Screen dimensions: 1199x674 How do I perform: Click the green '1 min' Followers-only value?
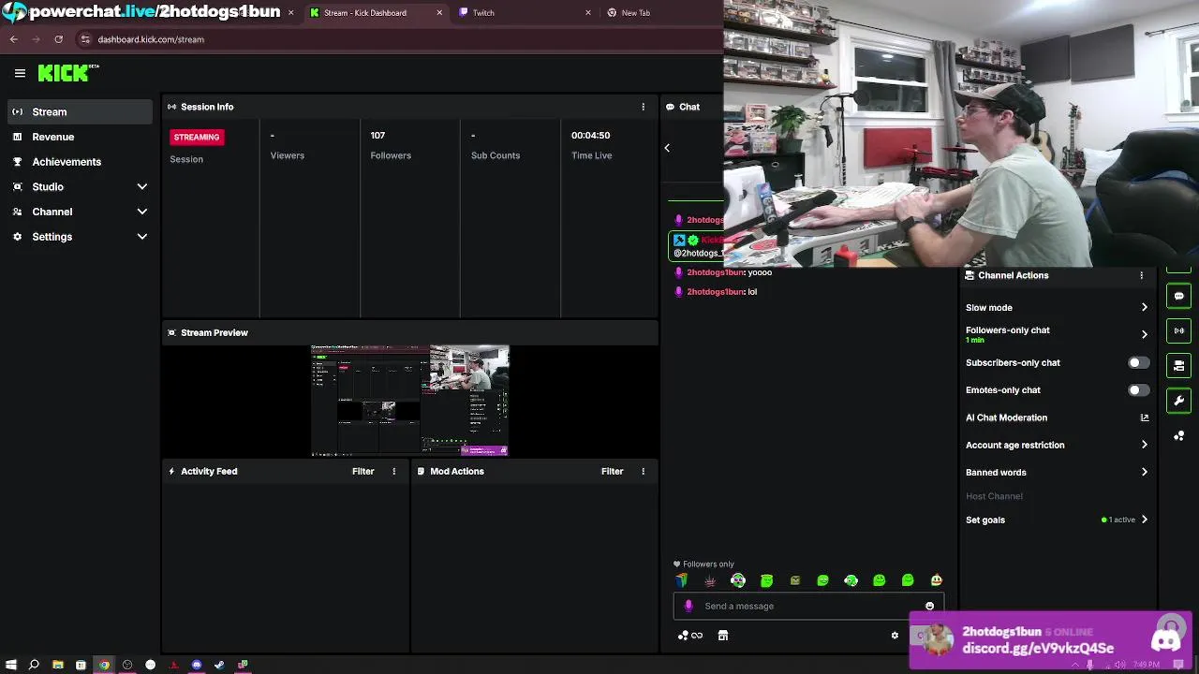[974, 340]
